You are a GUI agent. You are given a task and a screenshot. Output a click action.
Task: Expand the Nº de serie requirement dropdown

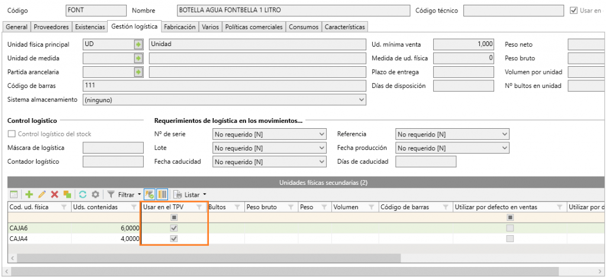(321, 134)
